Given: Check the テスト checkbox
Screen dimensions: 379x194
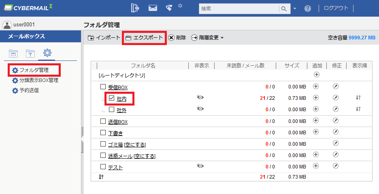Looking at the screenshot, I should coord(103,166).
